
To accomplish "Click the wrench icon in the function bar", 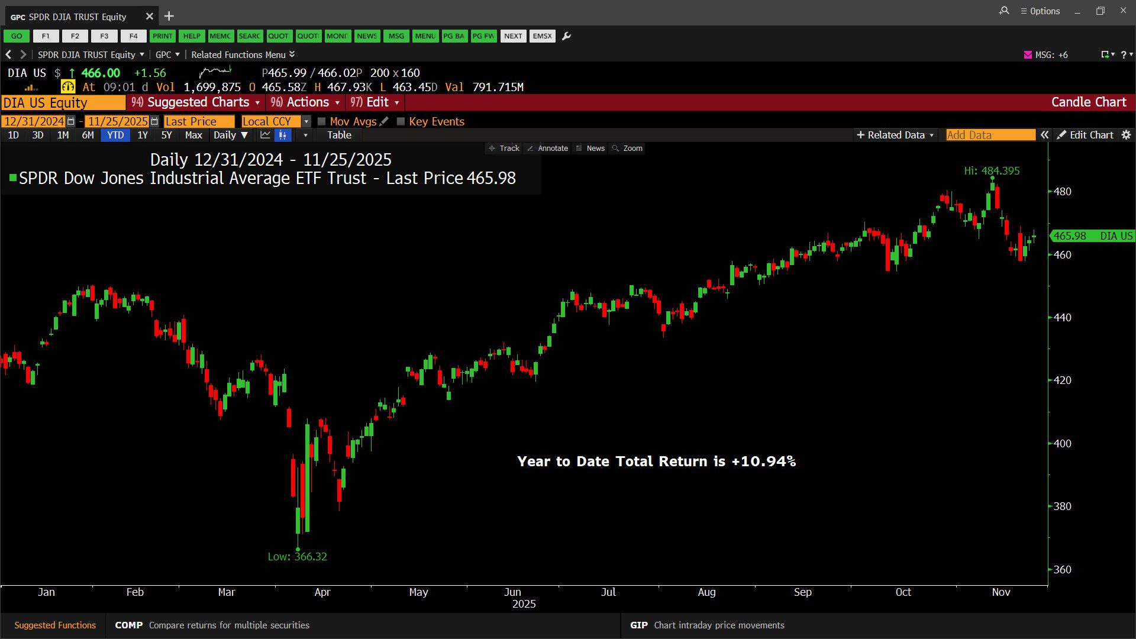I will click(x=566, y=36).
